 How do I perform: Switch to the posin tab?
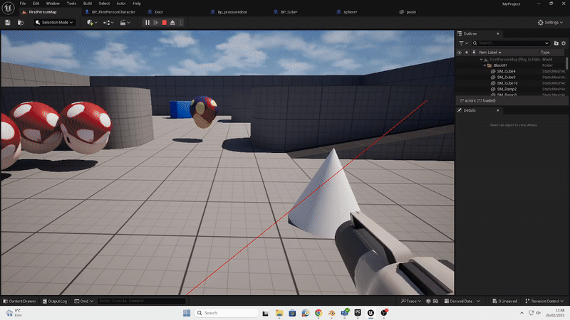coord(411,12)
